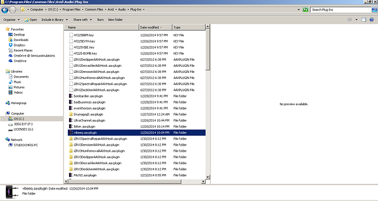Open Dropbox in Favorites
Viewport: 378px width, 201px height.
pos(19,45)
